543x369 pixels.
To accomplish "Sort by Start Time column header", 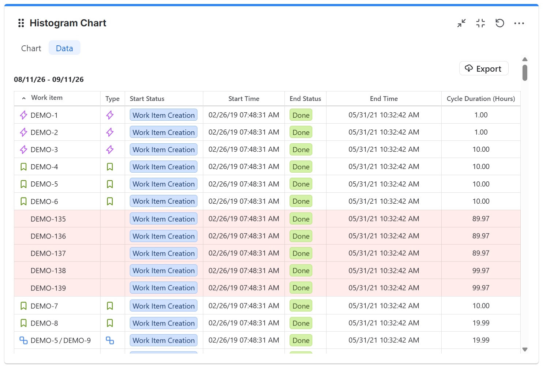I will (244, 99).
